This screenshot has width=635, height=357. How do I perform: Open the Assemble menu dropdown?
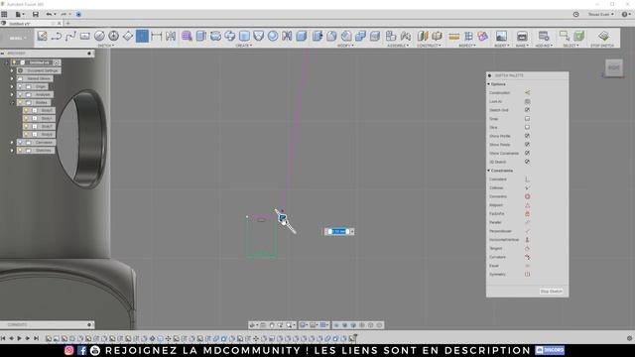pyautogui.click(x=398, y=46)
